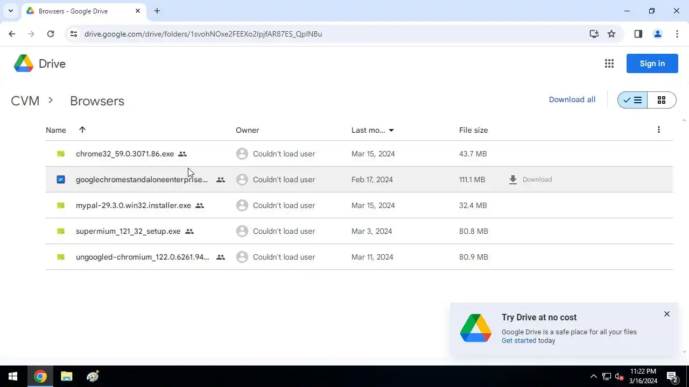This screenshot has height=387, width=689.
Task: Click the ungoogled-chromium file icon
Action: [61, 257]
